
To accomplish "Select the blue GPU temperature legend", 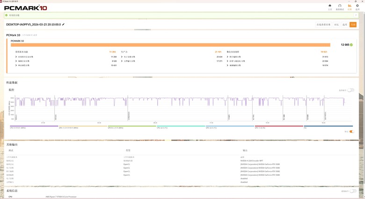I will click(230, 127).
